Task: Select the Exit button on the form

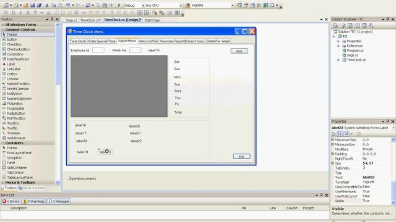Action: pyautogui.click(x=241, y=157)
